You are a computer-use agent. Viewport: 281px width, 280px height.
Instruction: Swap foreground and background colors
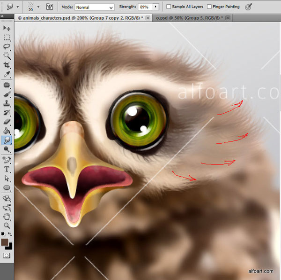(x=10, y=234)
